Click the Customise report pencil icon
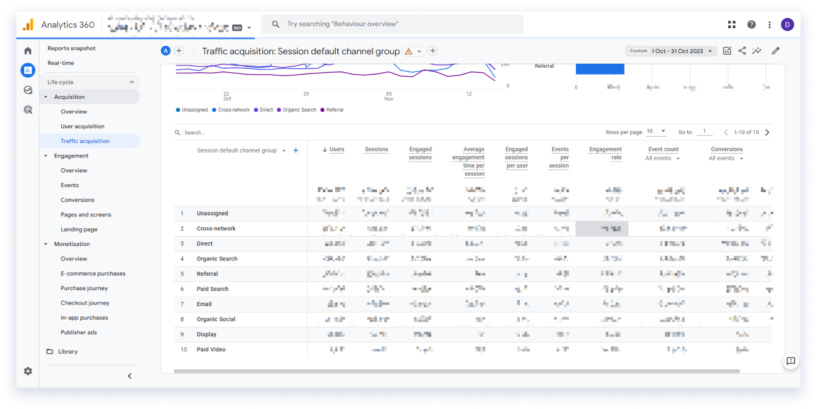The height and width of the screenshot is (409, 817). [776, 51]
